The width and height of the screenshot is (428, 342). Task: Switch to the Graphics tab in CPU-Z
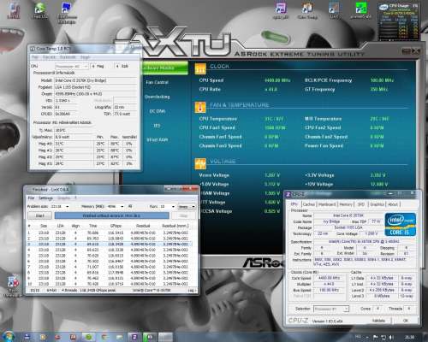coord(377,204)
